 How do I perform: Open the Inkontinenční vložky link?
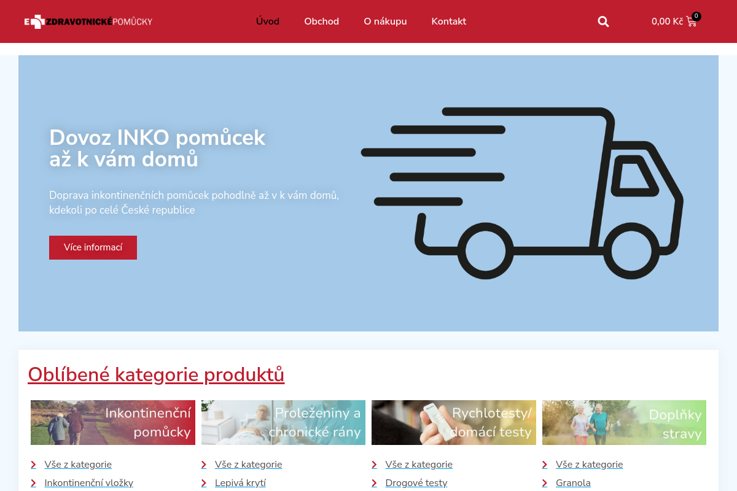pos(88,483)
